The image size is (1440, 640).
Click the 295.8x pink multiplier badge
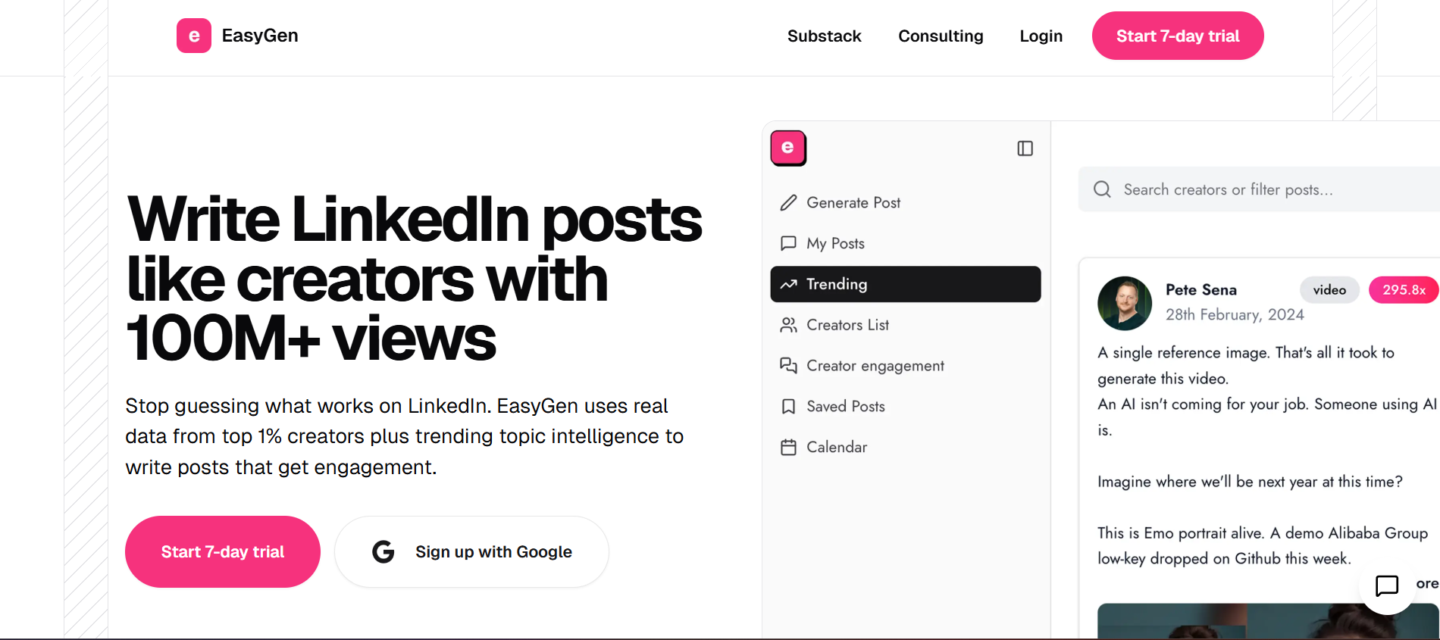click(1404, 290)
